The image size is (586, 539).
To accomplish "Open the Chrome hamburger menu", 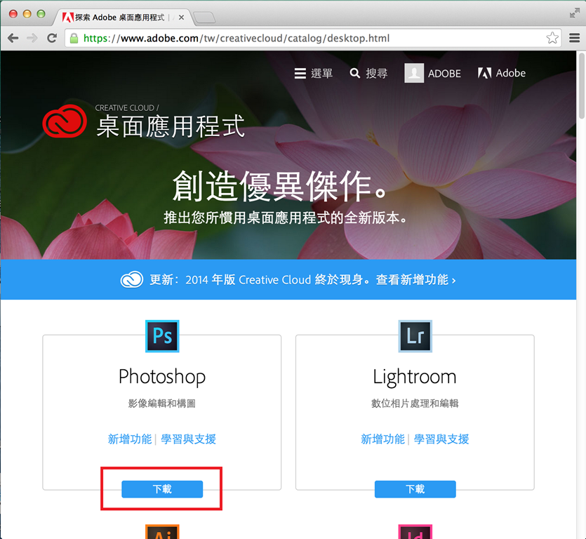I will click(574, 38).
